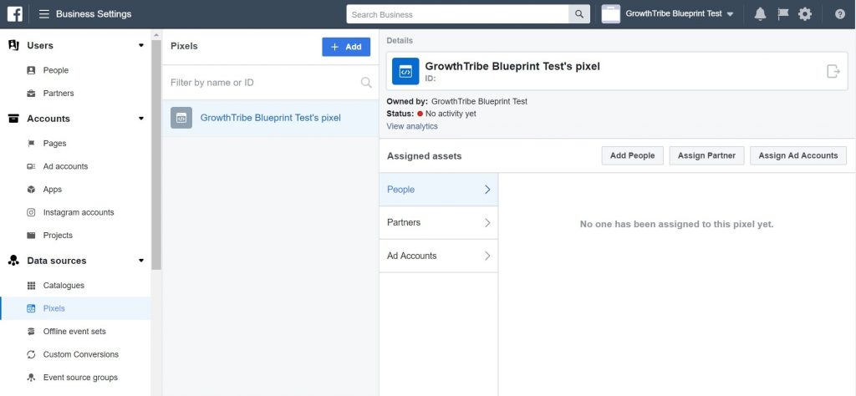Click the Pages flag icon in sidebar
The image size is (856, 396).
31,144
